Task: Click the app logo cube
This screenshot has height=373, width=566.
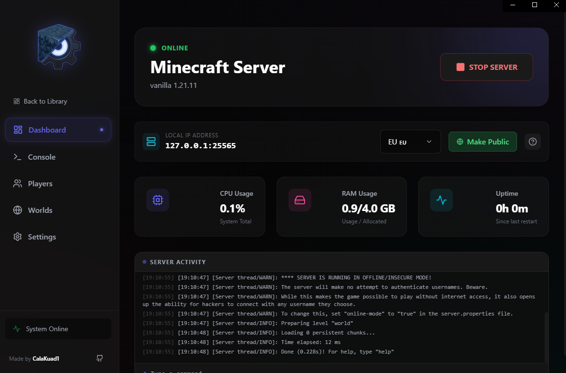Action: pyautogui.click(x=58, y=46)
